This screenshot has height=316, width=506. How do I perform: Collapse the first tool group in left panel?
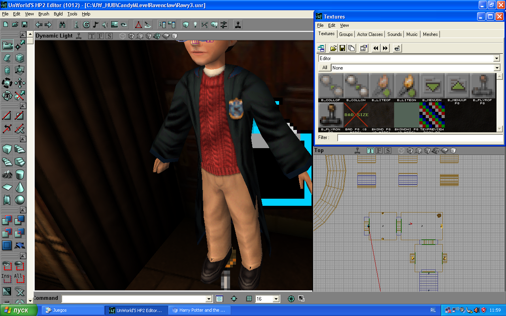point(23,34)
